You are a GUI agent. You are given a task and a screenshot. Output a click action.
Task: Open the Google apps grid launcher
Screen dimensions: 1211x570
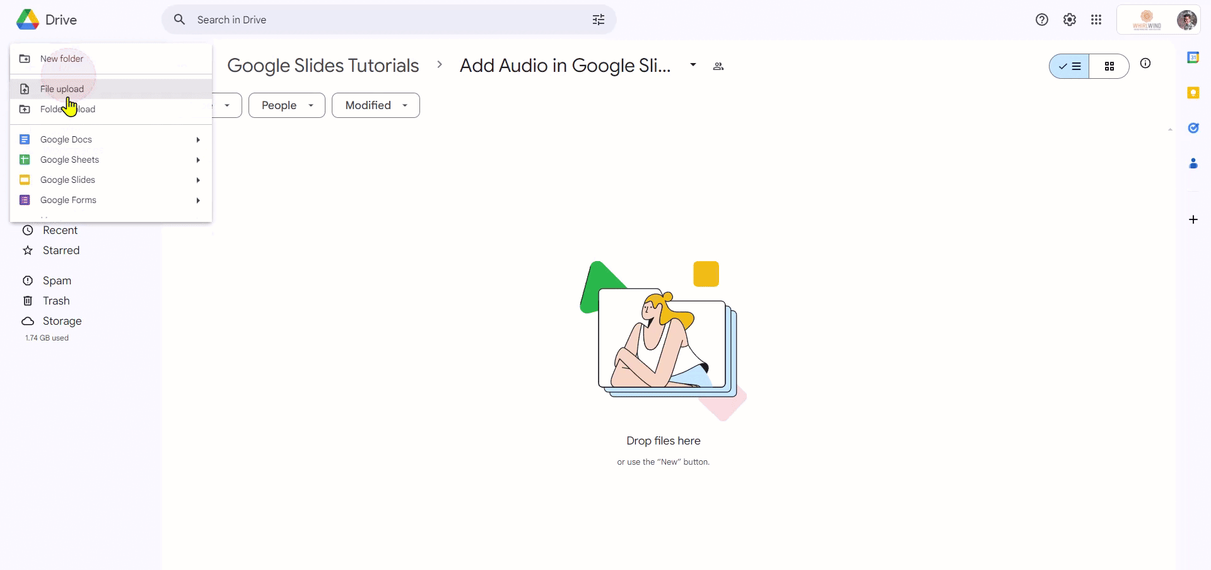click(x=1097, y=20)
